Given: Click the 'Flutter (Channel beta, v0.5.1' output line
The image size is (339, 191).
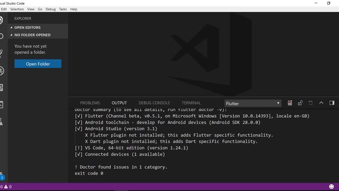Looking at the screenshot, I should click(192, 116).
